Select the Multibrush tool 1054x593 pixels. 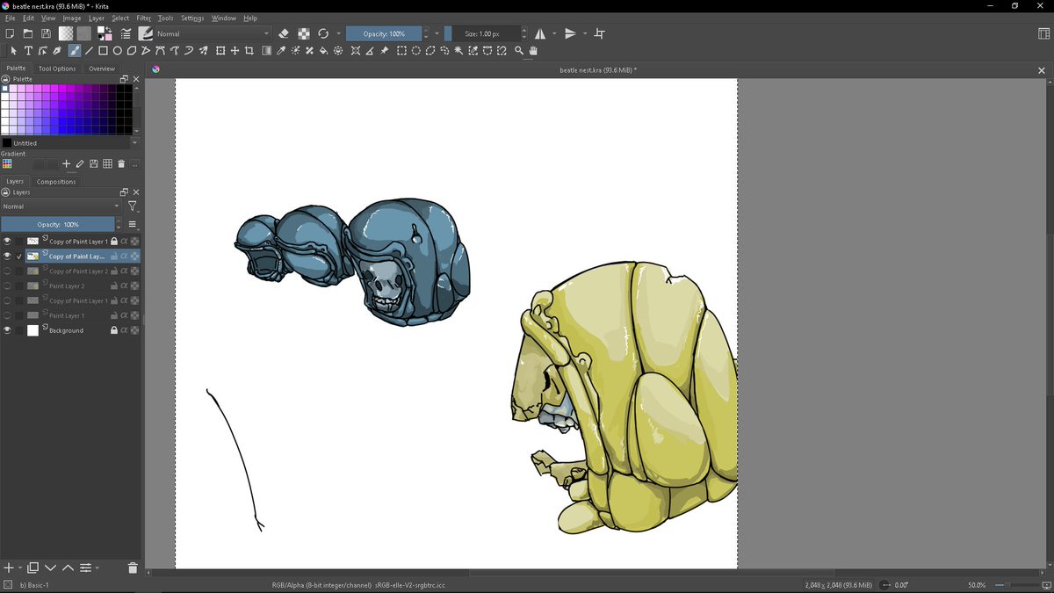coord(203,51)
